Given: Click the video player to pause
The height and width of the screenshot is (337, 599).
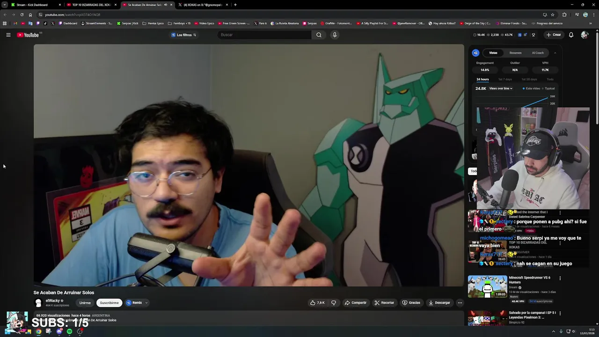Looking at the screenshot, I should tap(248, 165).
